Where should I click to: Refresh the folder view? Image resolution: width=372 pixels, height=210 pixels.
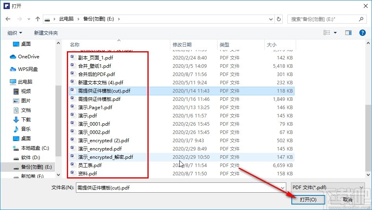(279, 19)
